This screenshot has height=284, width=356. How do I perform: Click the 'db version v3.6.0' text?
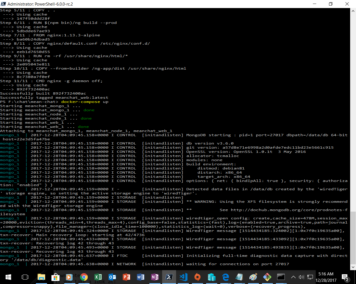(x=210, y=143)
